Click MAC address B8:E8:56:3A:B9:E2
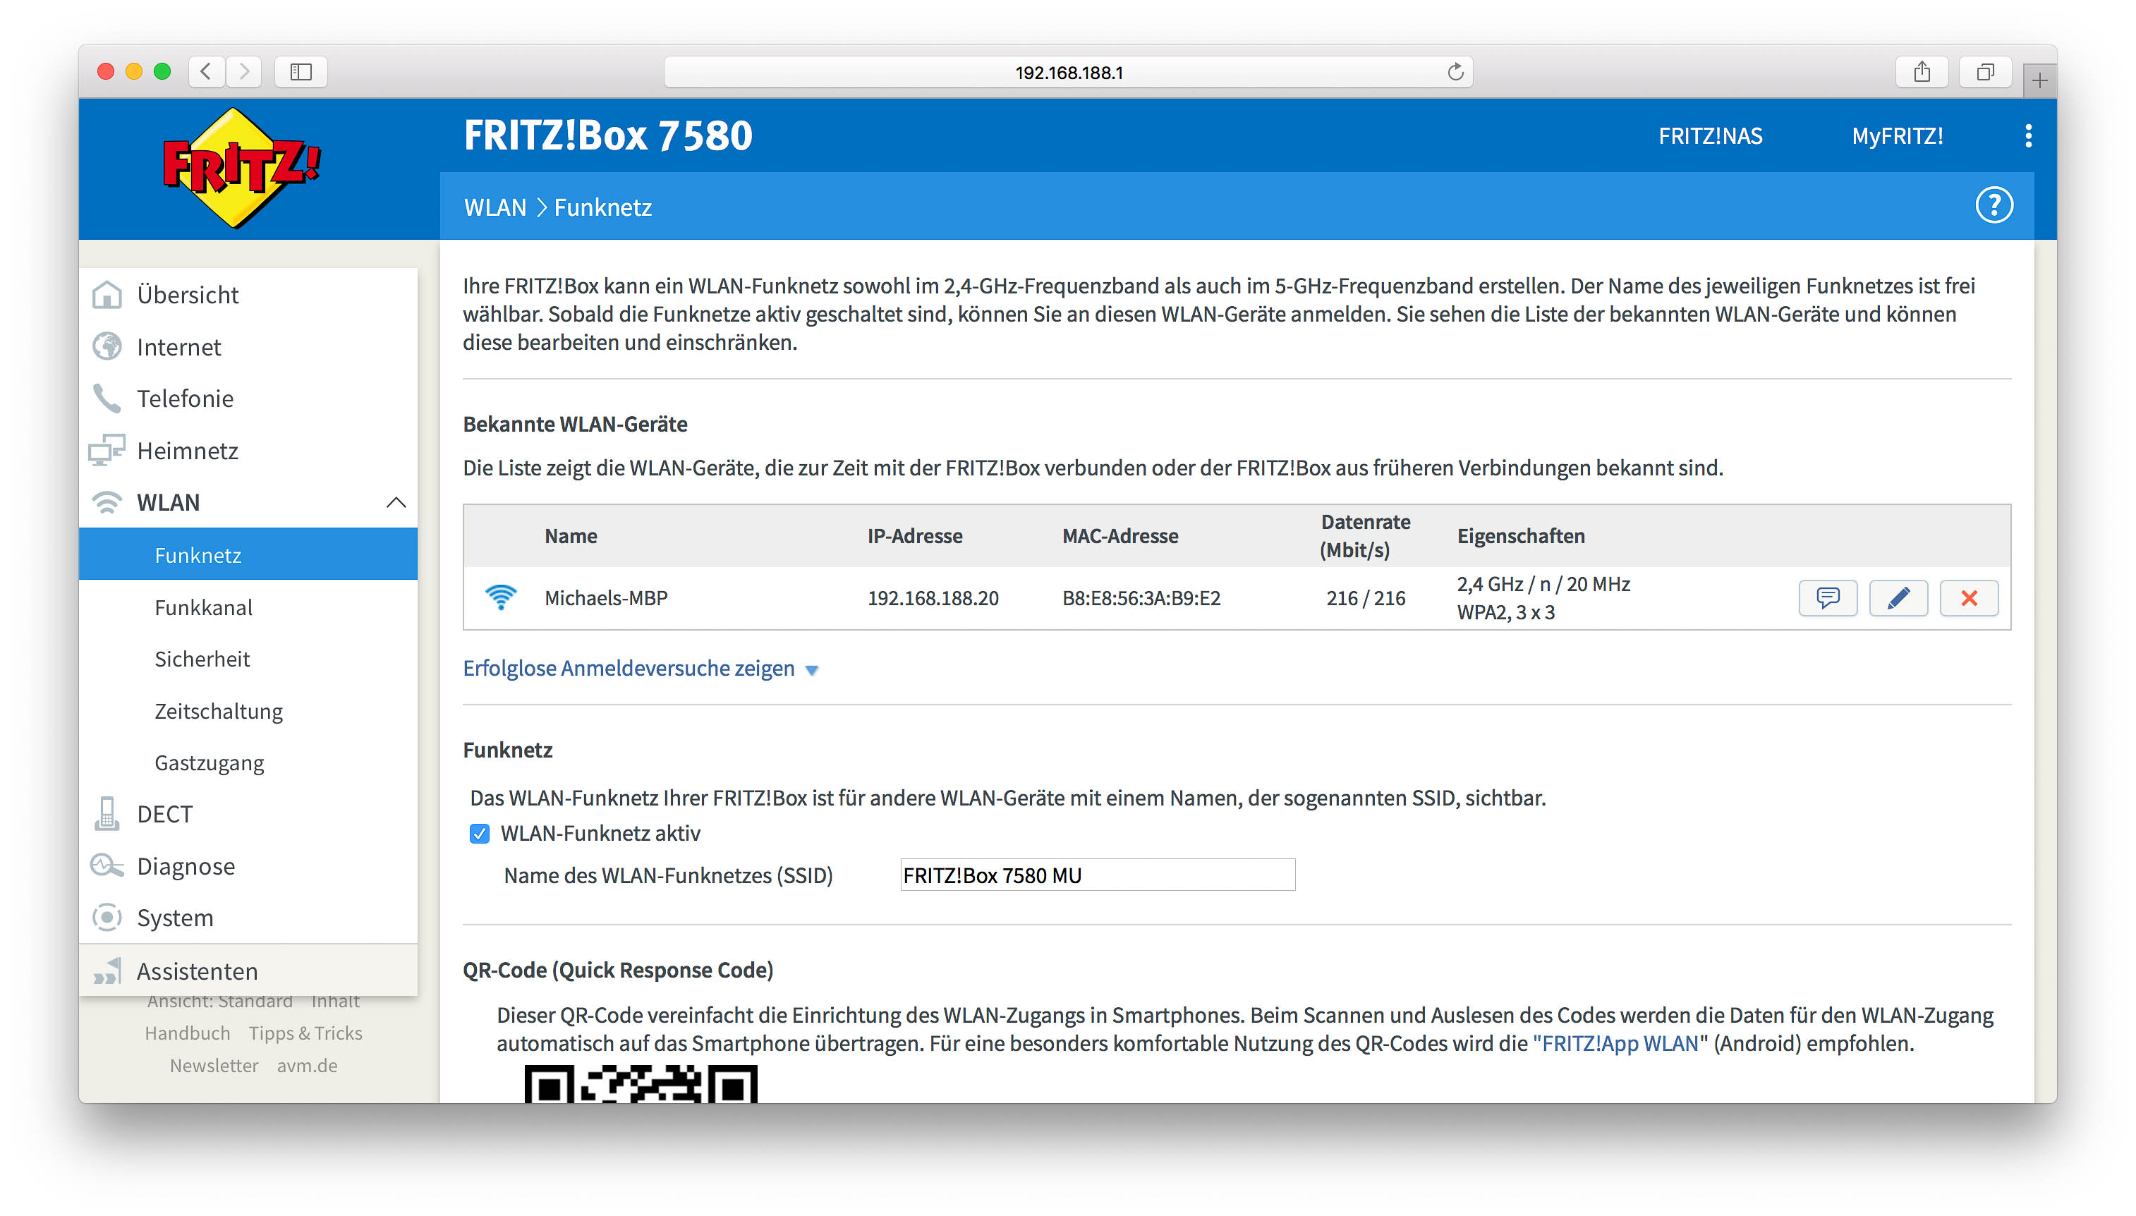Image resolution: width=2136 pixels, height=1216 pixels. [x=1141, y=598]
